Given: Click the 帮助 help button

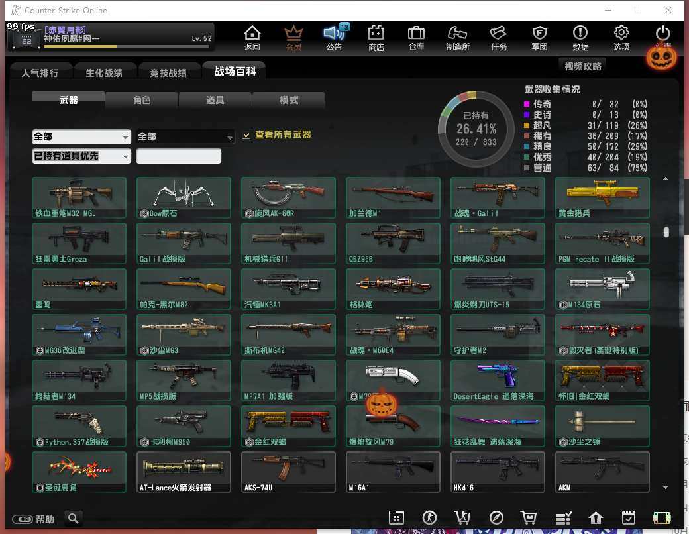Looking at the screenshot, I should click(x=33, y=519).
